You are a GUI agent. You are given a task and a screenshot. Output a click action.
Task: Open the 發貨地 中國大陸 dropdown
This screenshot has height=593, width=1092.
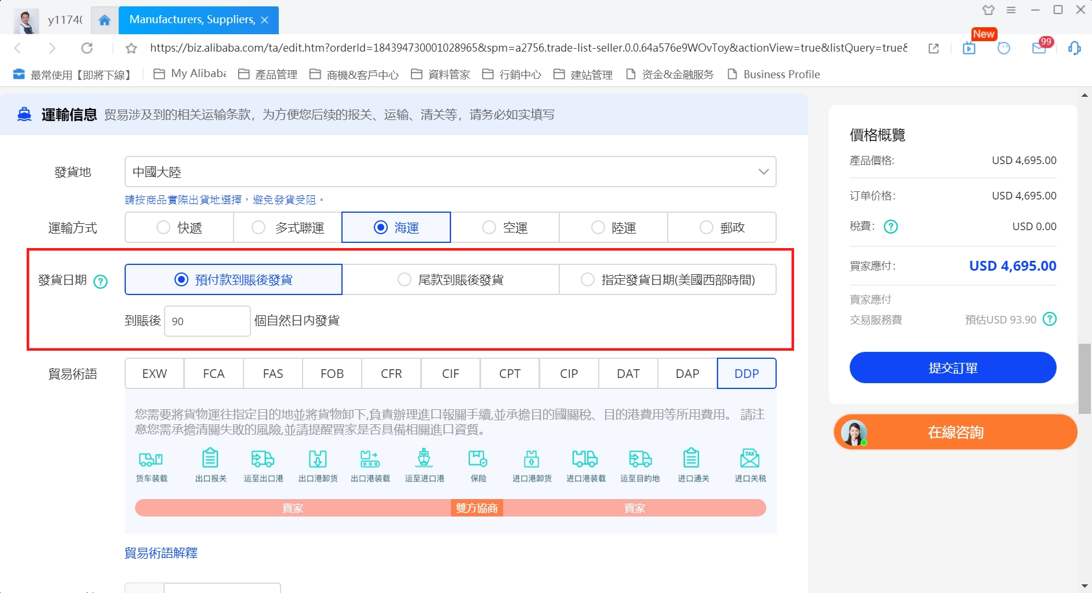[450, 172]
